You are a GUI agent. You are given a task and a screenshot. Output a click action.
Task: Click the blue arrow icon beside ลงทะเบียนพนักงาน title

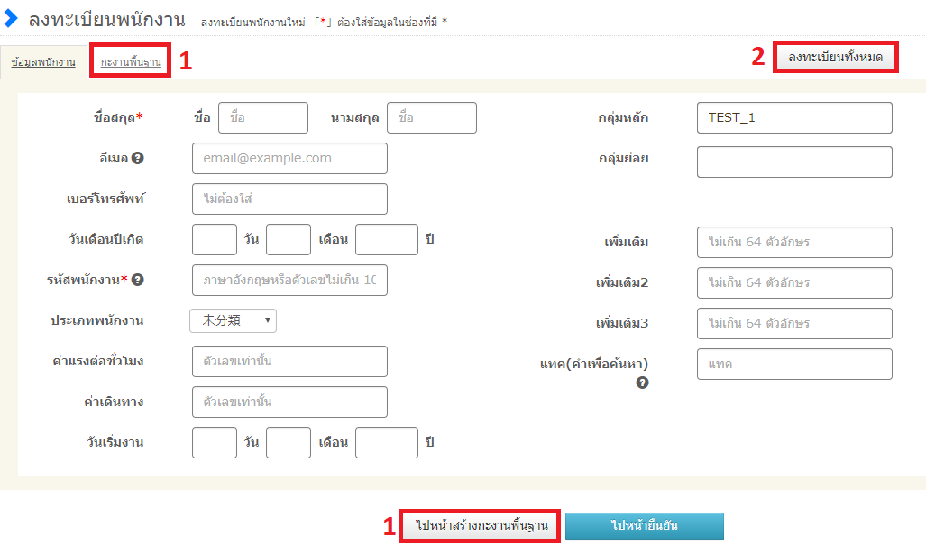[12, 18]
